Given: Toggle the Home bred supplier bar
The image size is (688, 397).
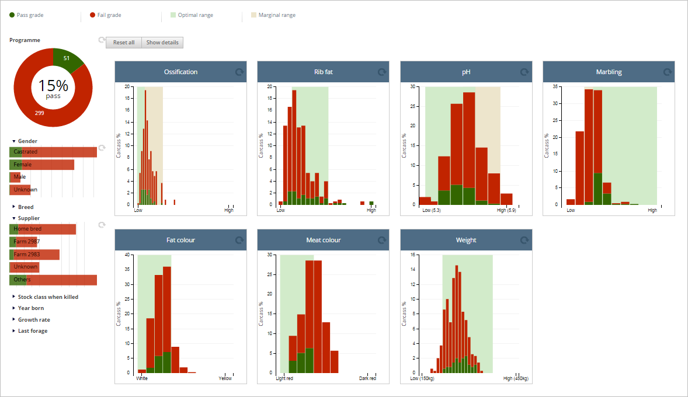Looking at the screenshot, I should point(43,229).
